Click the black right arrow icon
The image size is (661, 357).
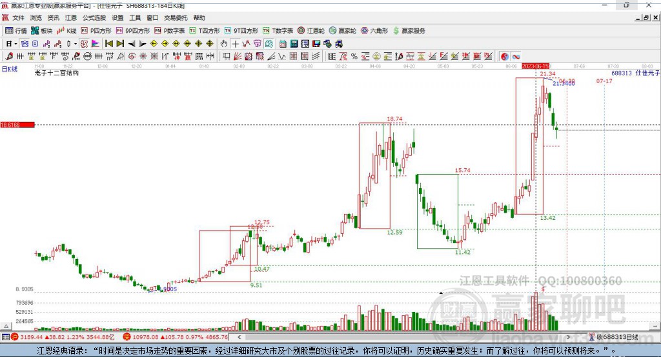143,44
